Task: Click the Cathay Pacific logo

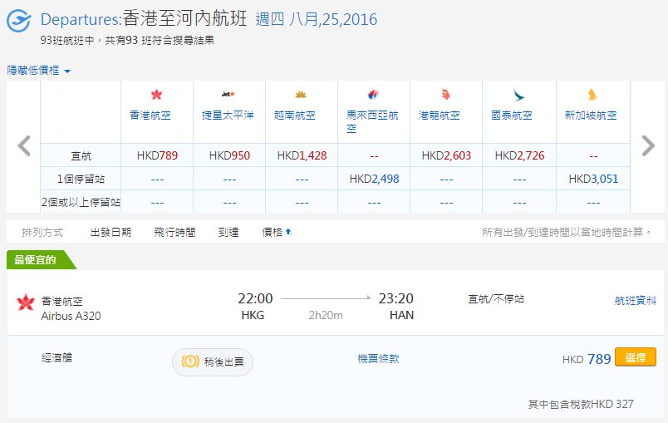Action: tap(518, 95)
